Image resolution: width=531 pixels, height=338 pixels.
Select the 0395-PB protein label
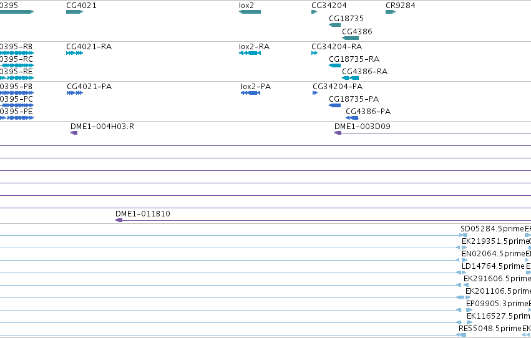tap(16, 86)
